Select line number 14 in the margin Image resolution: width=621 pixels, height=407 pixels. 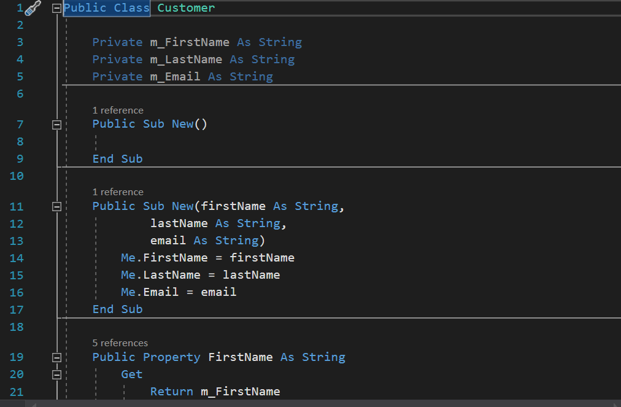click(17, 257)
